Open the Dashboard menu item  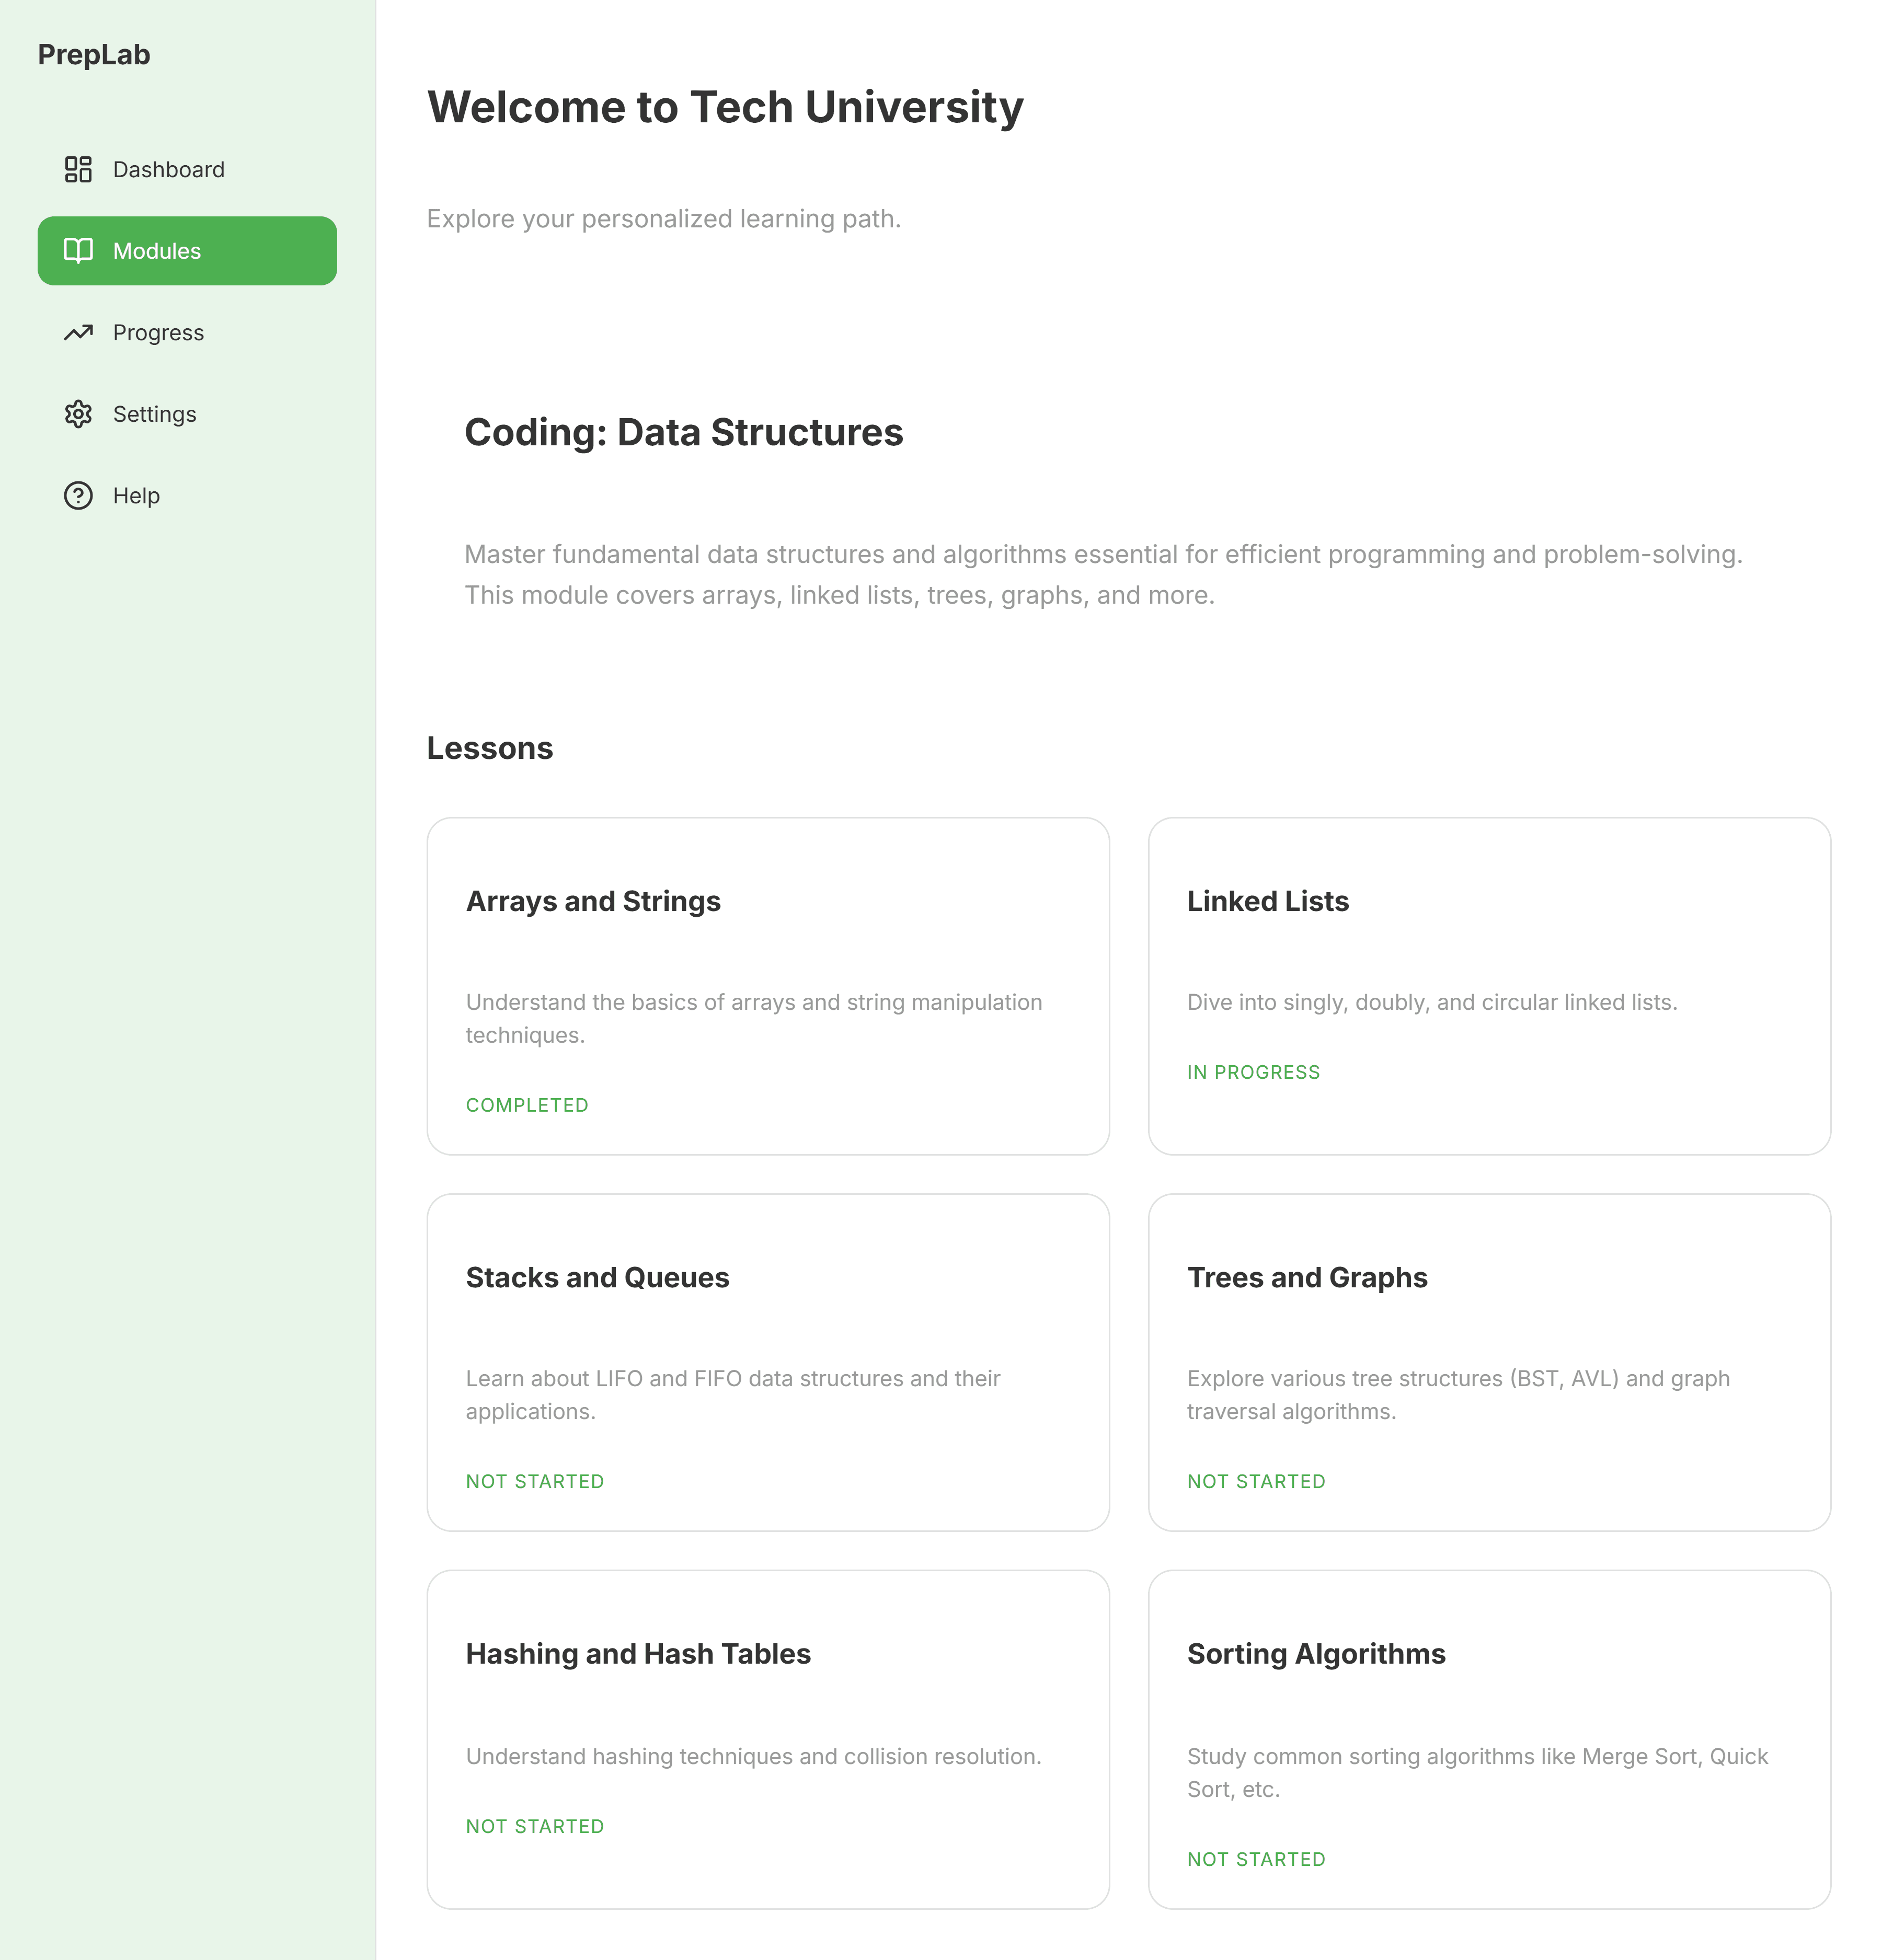[169, 169]
